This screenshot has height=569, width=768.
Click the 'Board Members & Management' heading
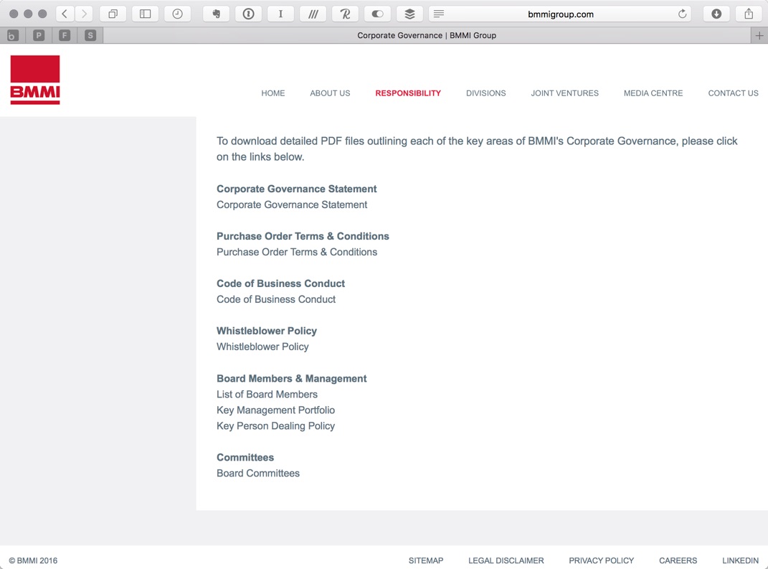[291, 379]
